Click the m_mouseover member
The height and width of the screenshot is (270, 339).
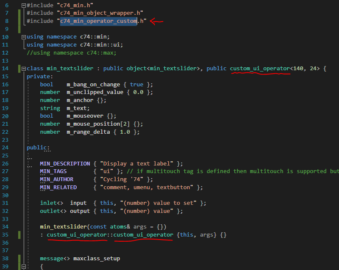tap(85, 116)
